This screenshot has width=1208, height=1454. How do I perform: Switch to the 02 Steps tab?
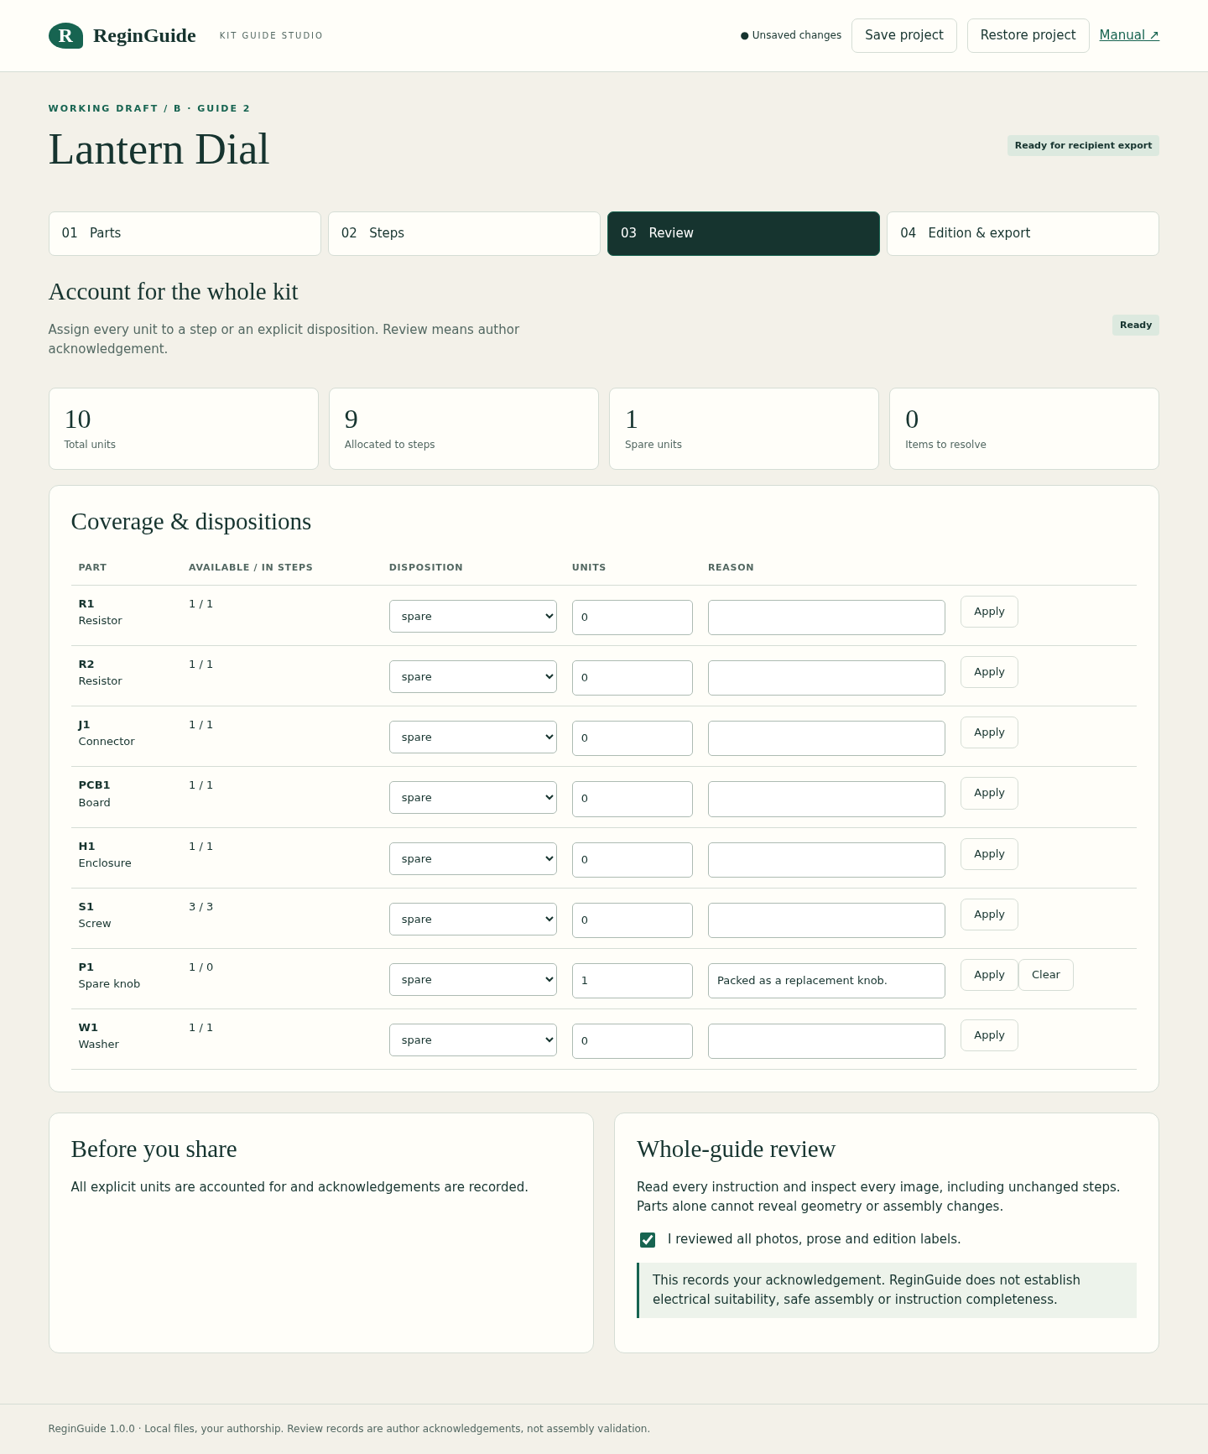464,233
